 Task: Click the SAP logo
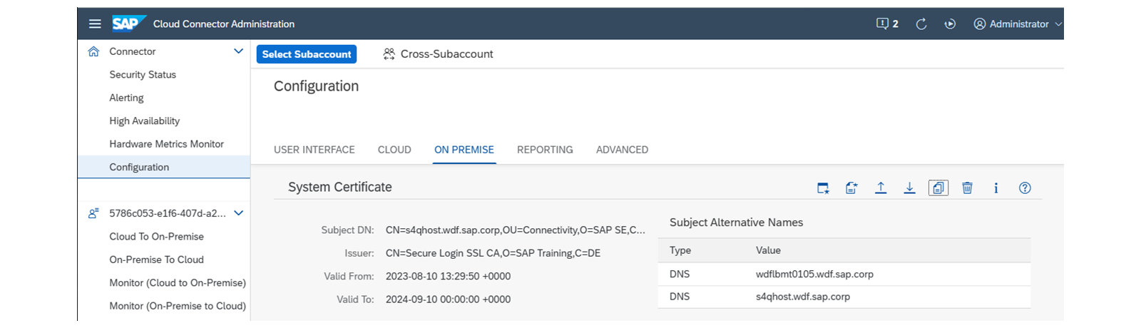click(x=128, y=24)
